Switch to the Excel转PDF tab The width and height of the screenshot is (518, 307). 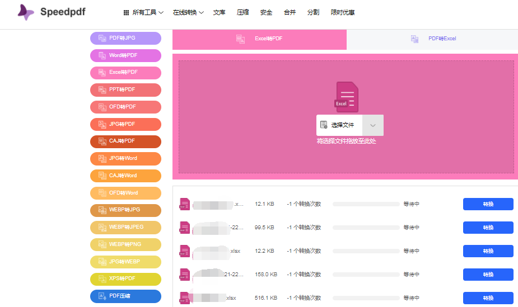coord(259,39)
